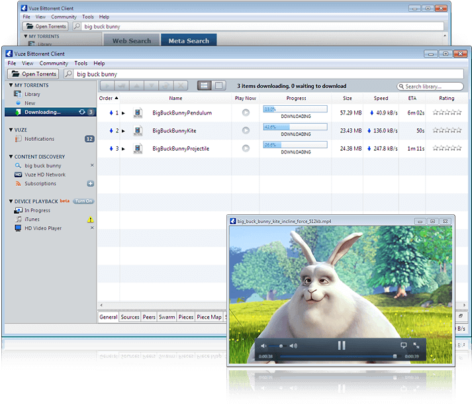
Task: Click the plus icon next to Subscriptions
Action: (x=90, y=184)
